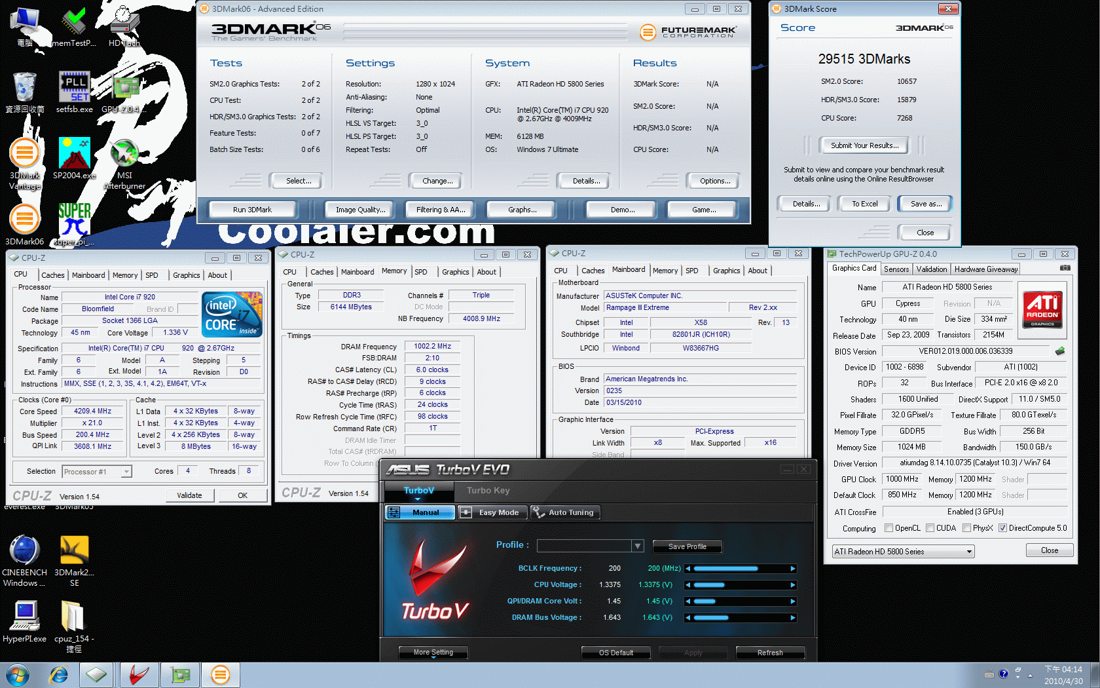Open SPD tab in middle CPU-Z window

tap(421, 272)
